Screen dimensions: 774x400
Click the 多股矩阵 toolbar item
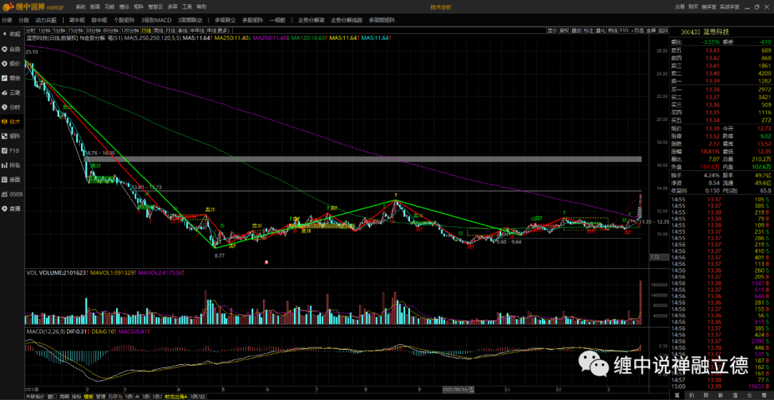pyautogui.click(x=253, y=20)
